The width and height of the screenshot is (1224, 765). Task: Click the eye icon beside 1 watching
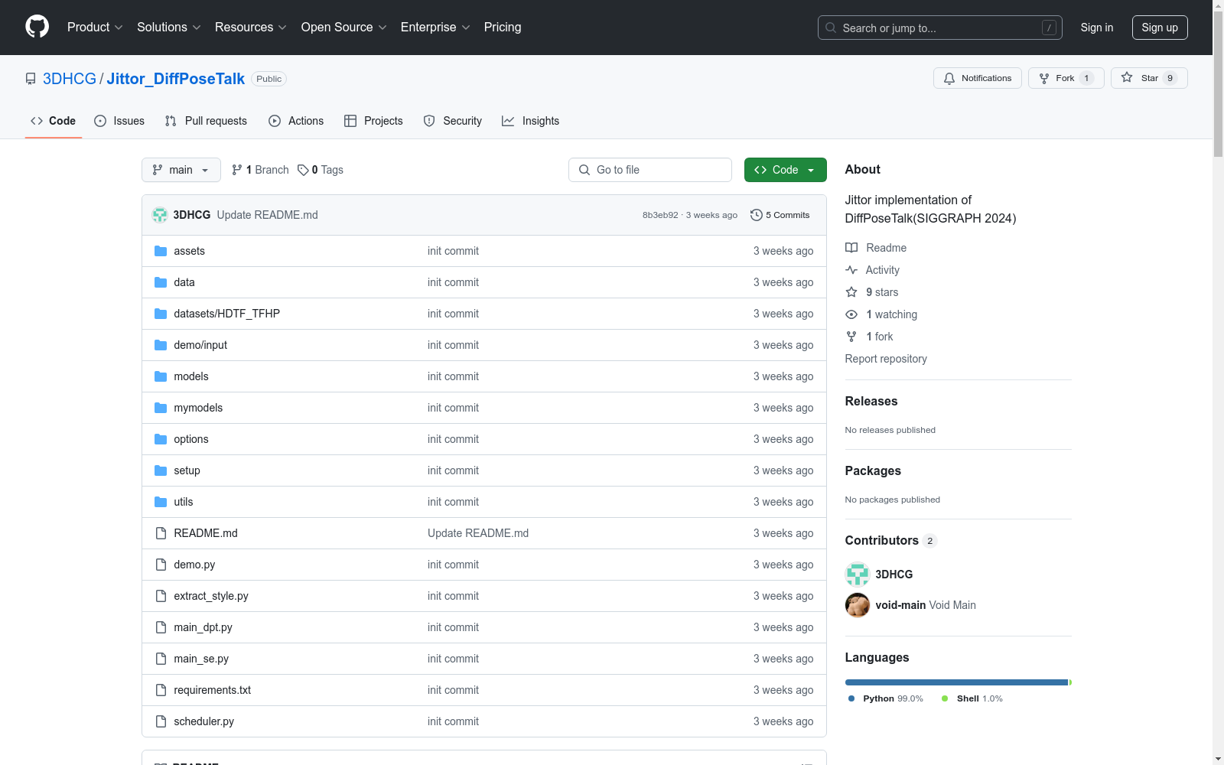(851, 314)
